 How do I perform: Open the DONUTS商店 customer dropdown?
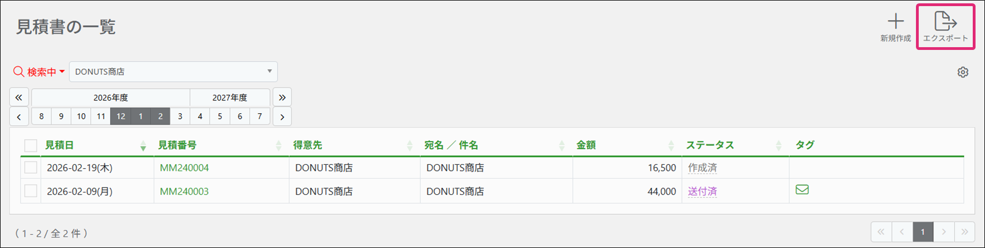pyautogui.click(x=173, y=72)
